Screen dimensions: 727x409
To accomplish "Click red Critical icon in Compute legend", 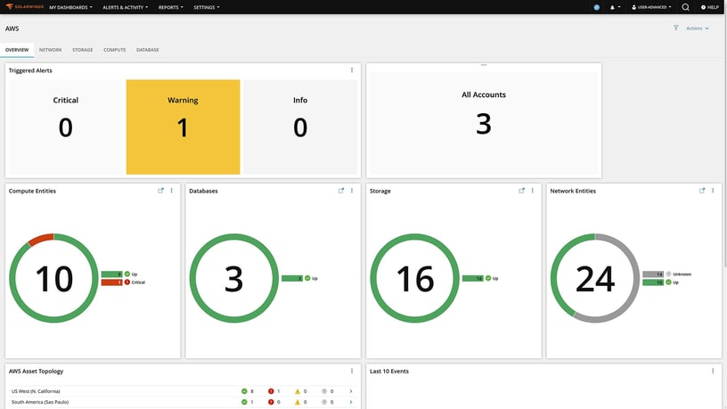I will pos(127,282).
